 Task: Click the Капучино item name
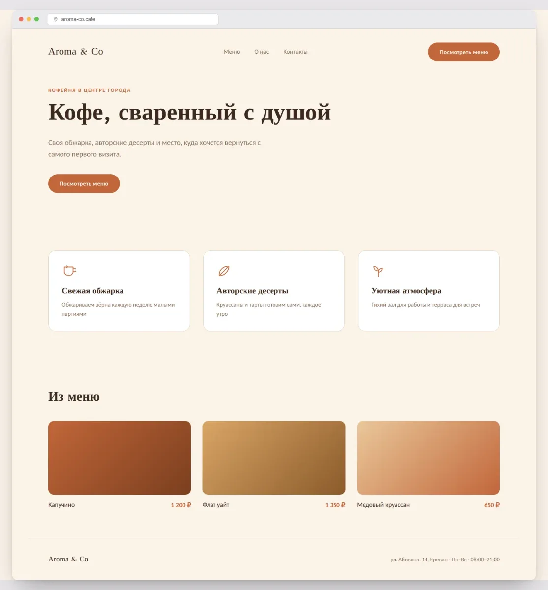point(61,505)
